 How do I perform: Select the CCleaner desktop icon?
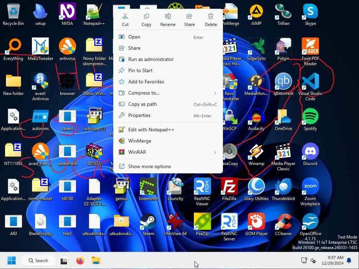(x=283, y=225)
